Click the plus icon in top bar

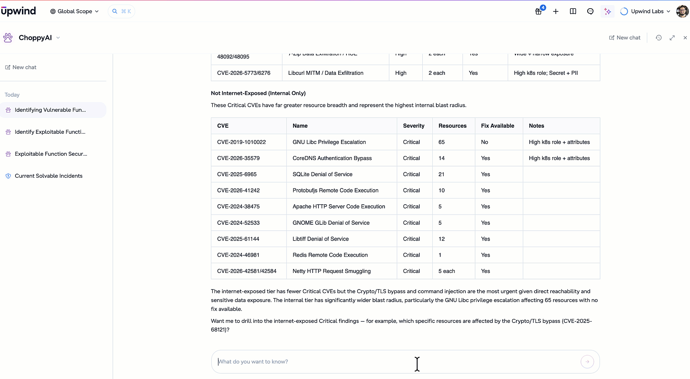[556, 12]
